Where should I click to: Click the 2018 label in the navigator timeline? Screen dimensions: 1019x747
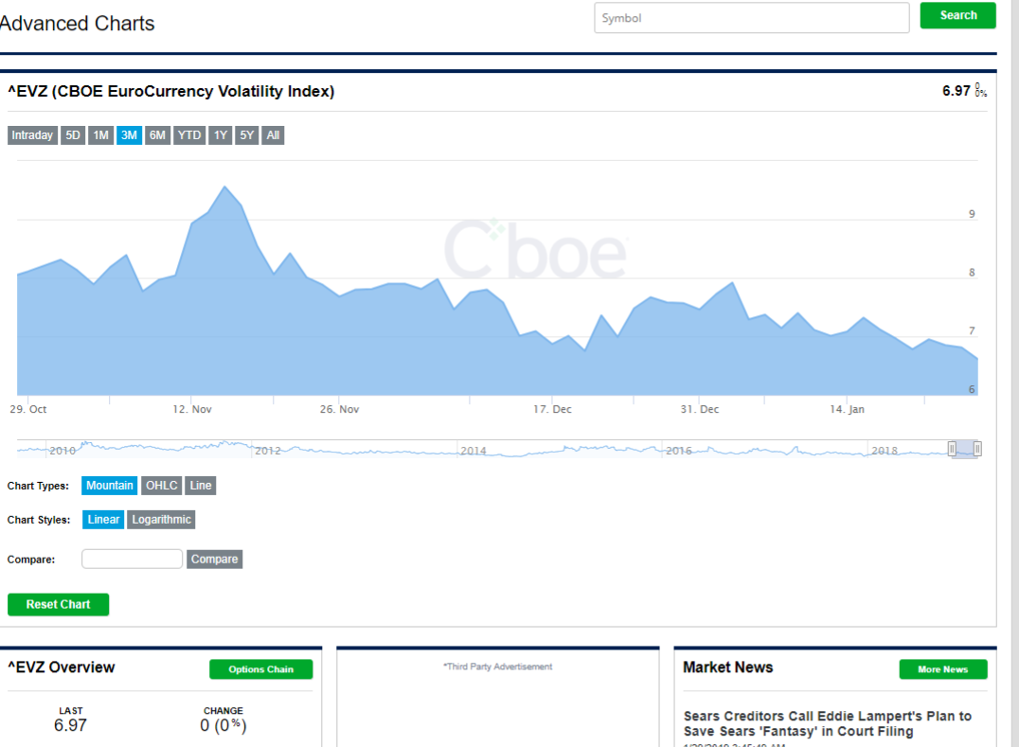[885, 450]
